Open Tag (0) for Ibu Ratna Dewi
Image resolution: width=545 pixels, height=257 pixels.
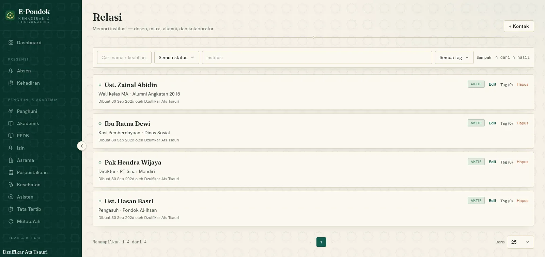coord(507,123)
